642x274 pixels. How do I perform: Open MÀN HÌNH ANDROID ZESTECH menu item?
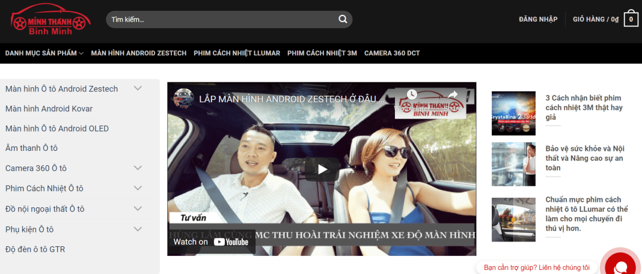[x=139, y=53]
